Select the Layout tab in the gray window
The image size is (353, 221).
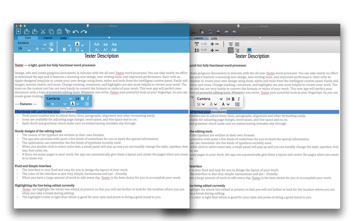(x=198, y=38)
